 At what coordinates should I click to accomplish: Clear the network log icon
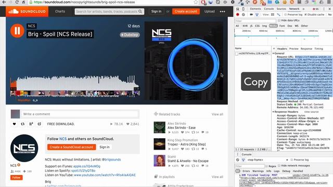coord(244,15)
